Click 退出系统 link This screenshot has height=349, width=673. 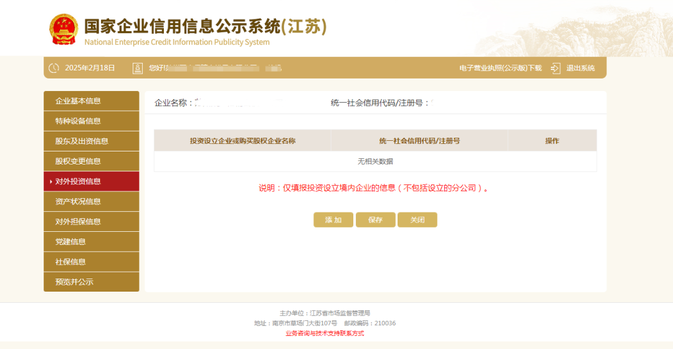coord(580,68)
